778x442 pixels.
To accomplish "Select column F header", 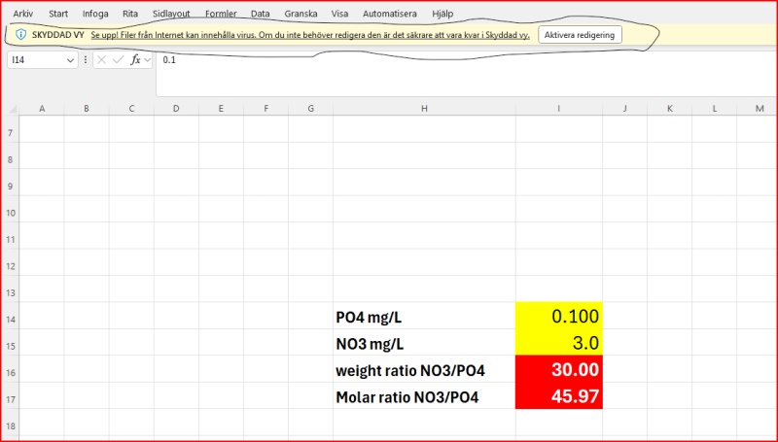I will (x=265, y=109).
